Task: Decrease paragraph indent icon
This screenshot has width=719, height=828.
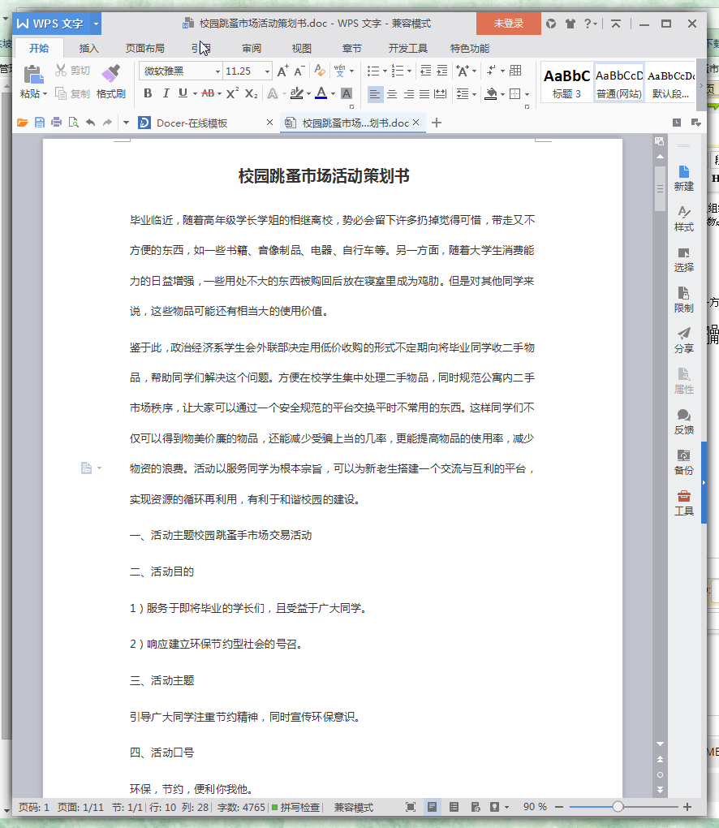Action: pos(425,71)
